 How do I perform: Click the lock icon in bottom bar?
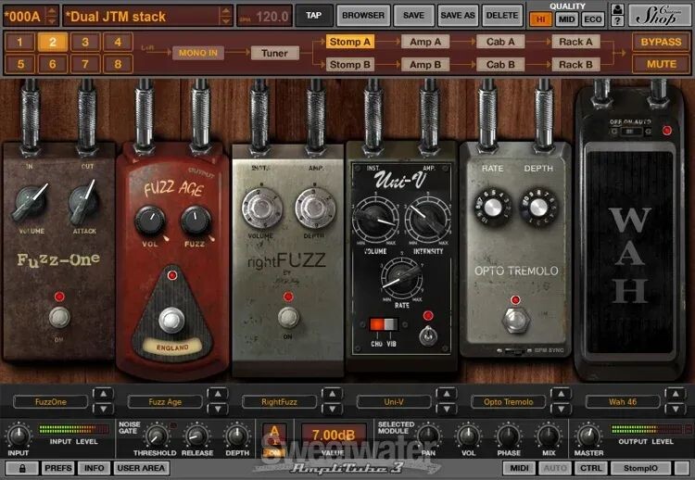pyautogui.click(x=21, y=468)
